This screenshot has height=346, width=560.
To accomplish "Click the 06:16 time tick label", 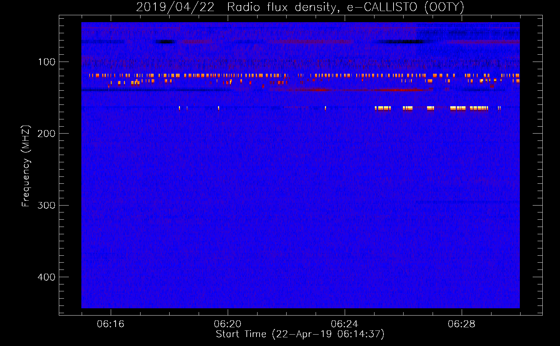I will [x=110, y=324].
